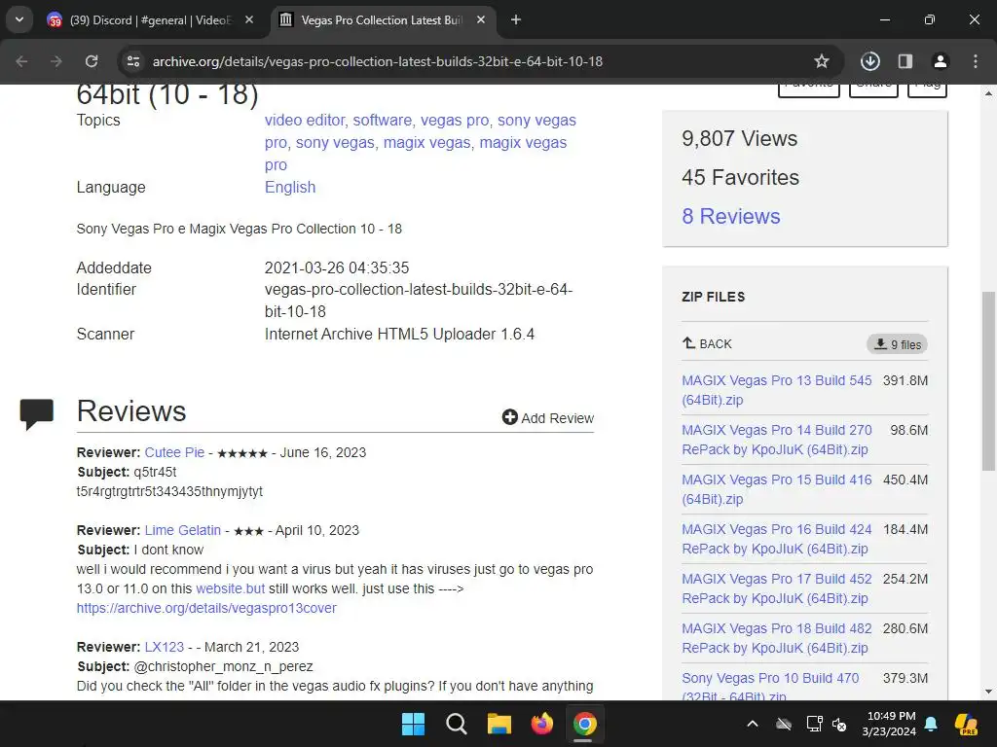Open reviewer Lime Gelatin's profile

182,530
